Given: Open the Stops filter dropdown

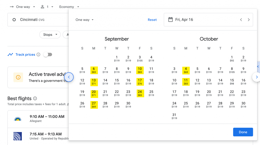Looking at the screenshot, I should click(50, 35).
